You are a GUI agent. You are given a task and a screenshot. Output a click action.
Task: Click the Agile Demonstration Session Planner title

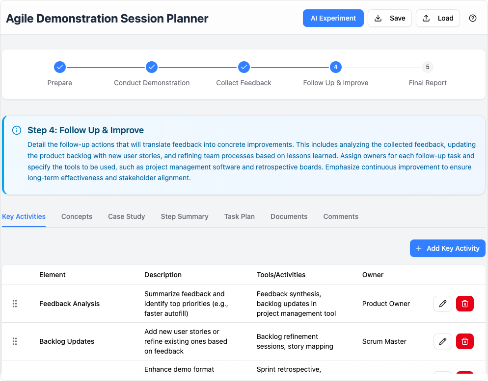tap(107, 18)
